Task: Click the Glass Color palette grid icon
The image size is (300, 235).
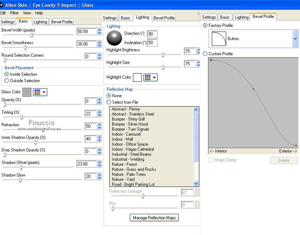Action: tap(38, 92)
